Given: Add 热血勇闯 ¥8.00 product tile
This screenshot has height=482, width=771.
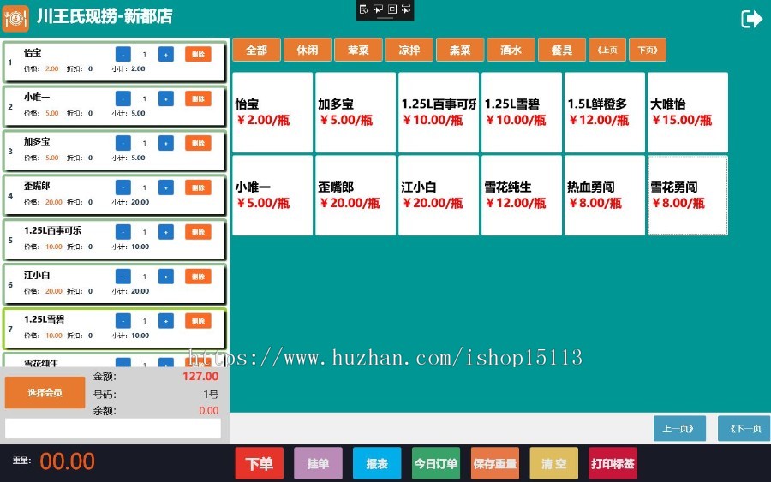Looking at the screenshot, I should 605,195.
